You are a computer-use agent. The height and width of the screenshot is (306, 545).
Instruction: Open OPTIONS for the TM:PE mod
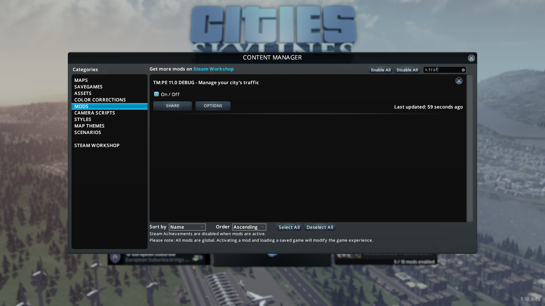pos(213,106)
